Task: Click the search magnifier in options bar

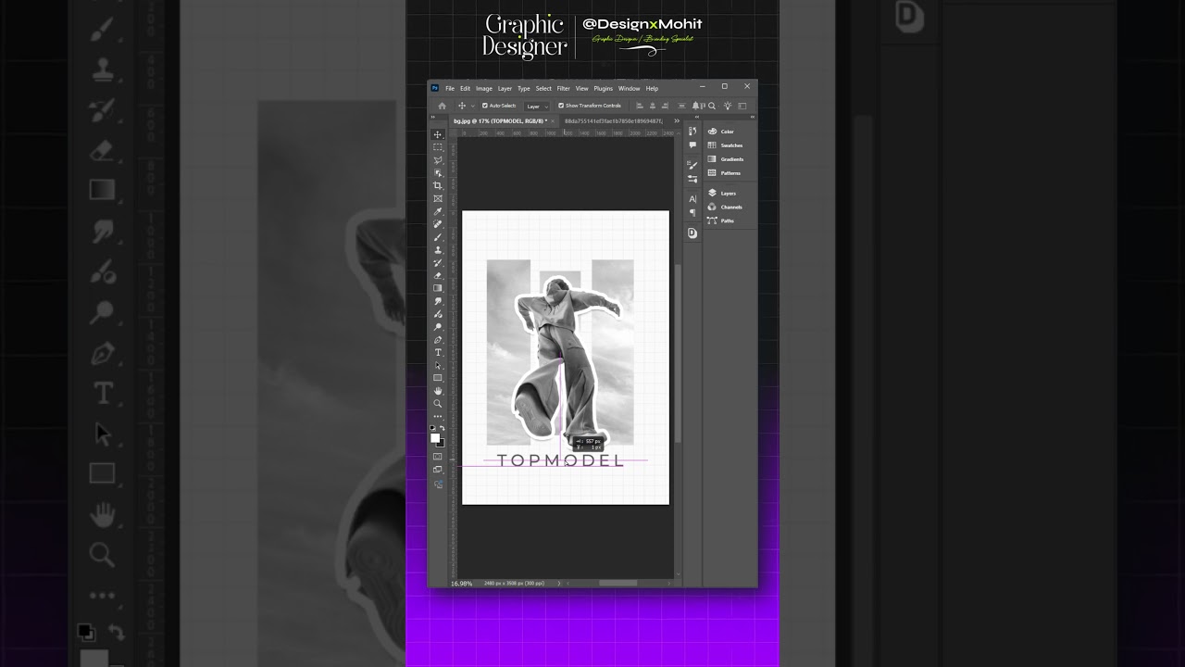Action: [x=712, y=106]
